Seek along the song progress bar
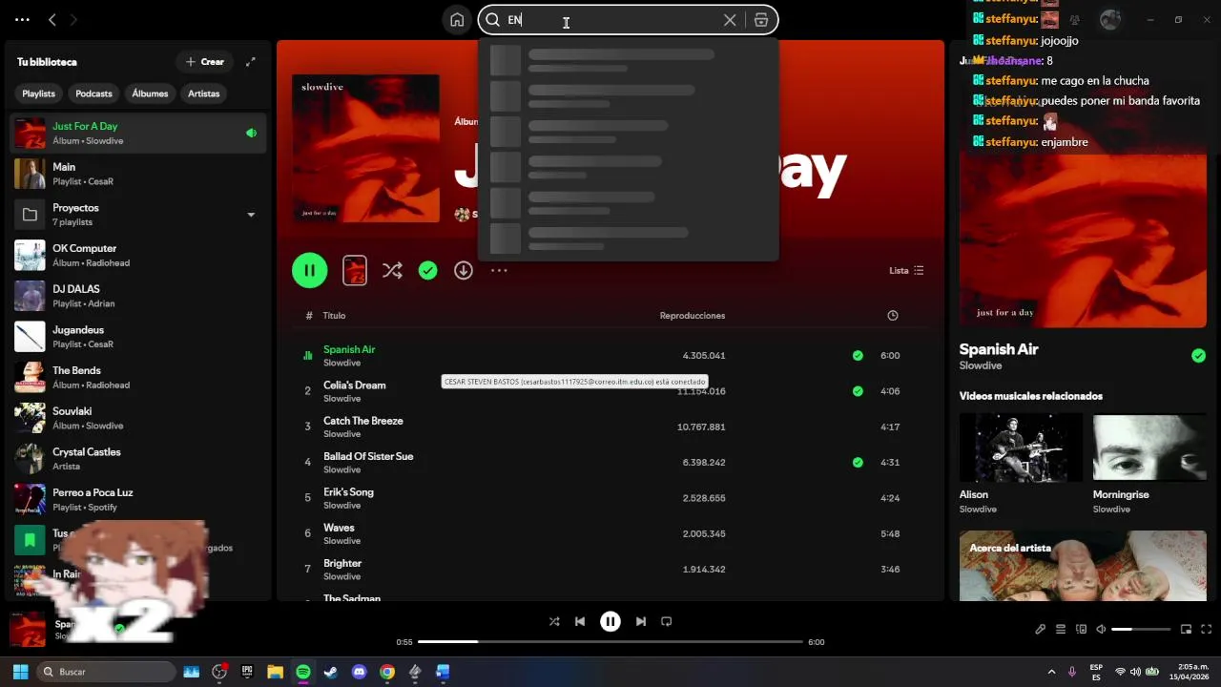The image size is (1221, 687). point(610,642)
